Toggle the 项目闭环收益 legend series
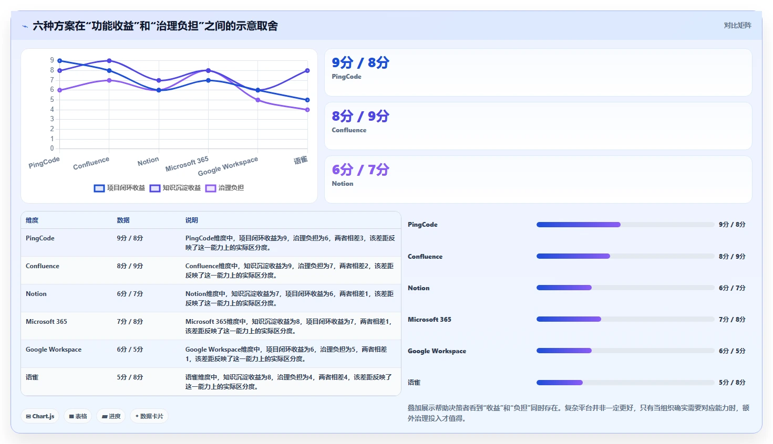Image resolution: width=773 pixels, height=444 pixels. pos(119,188)
